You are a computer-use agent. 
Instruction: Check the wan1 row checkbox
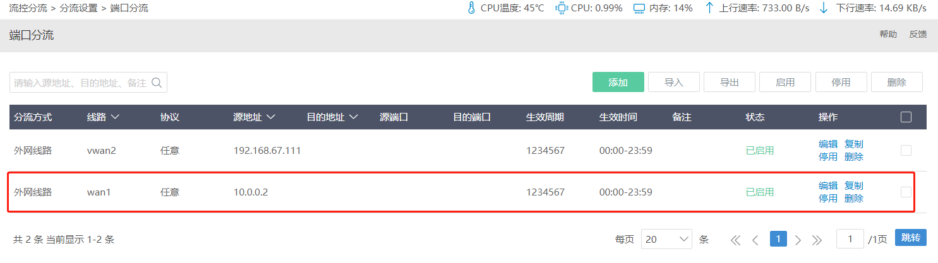pyautogui.click(x=906, y=192)
